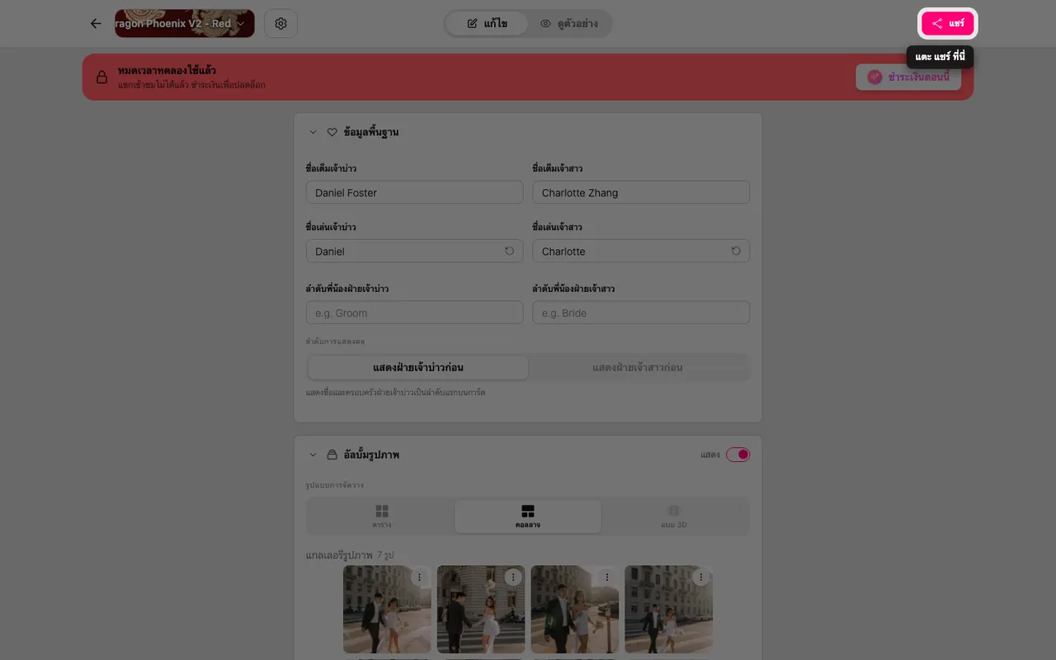Switch to the แก้ไข edit tab
This screenshot has width=1056, height=660.
(487, 23)
